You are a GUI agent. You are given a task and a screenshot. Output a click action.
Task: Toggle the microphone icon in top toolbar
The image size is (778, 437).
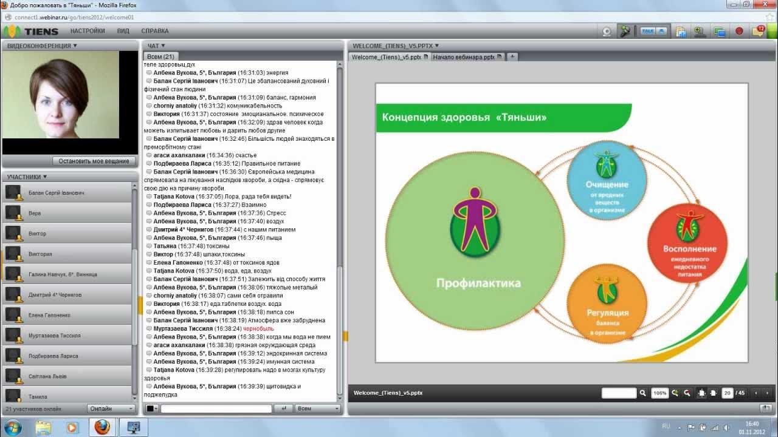[624, 32]
